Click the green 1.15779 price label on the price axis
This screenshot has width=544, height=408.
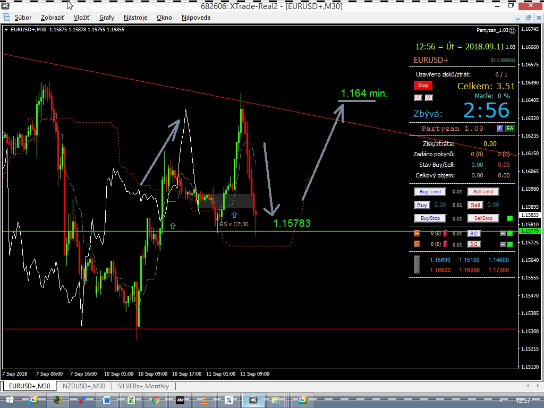[530, 231]
